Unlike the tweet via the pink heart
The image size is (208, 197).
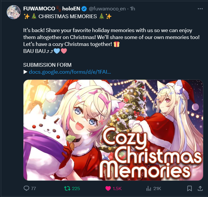pos(108,188)
